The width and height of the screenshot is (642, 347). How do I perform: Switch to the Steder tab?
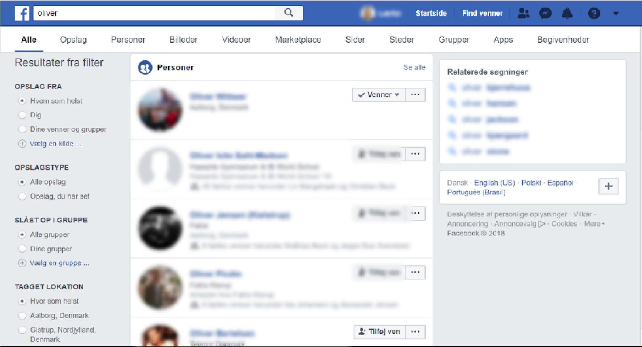click(402, 40)
